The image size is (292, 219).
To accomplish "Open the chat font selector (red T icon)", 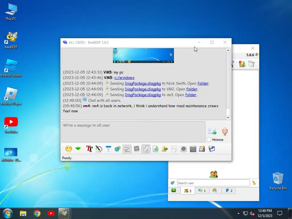I will tap(89, 149).
